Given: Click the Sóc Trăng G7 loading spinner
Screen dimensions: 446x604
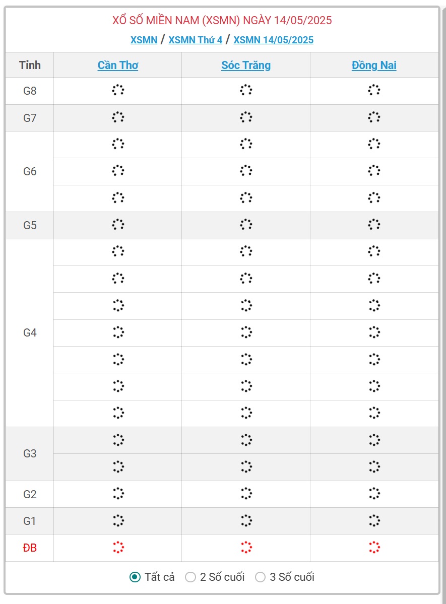Looking at the screenshot, I should point(246,117).
